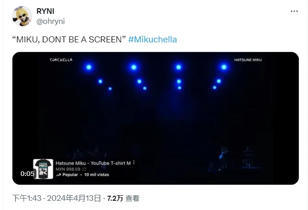View the 7.2万 查看 view count
The width and height of the screenshot is (308, 210).
pyautogui.click(x=123, y=198)
